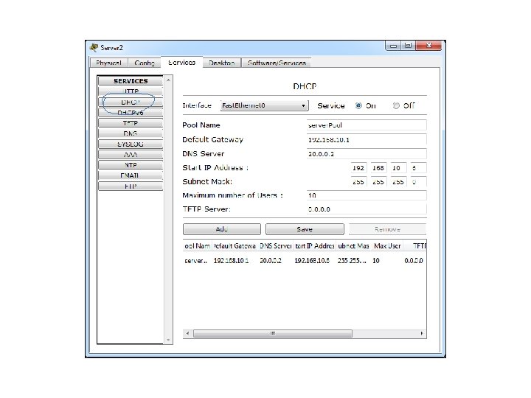
Task: Edit the Pool Name field
Action: 367,125
